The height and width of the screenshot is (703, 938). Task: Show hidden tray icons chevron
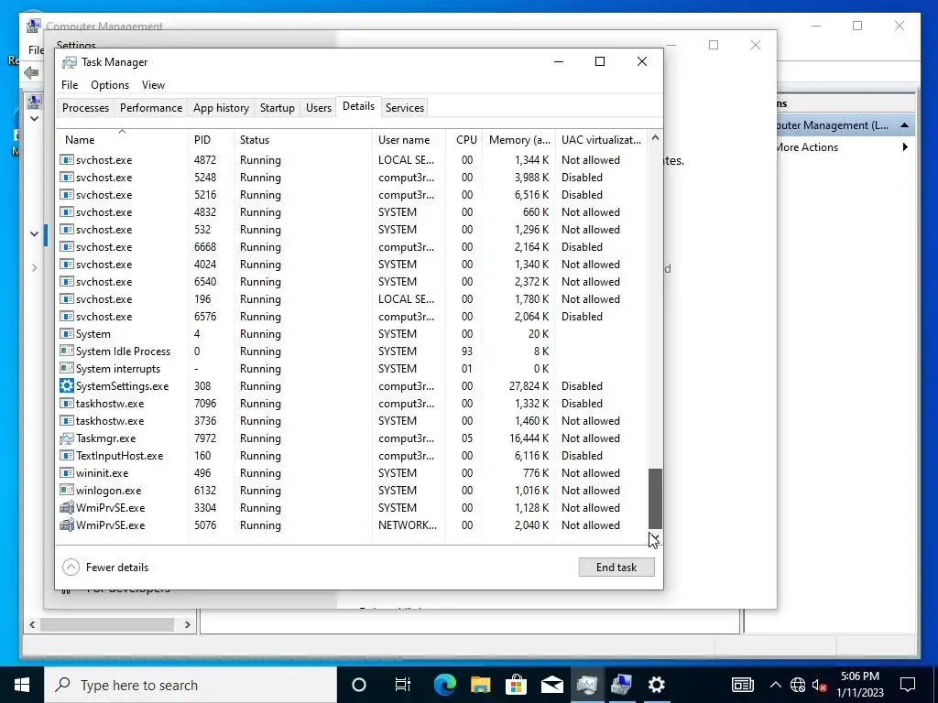click(775, 685)
